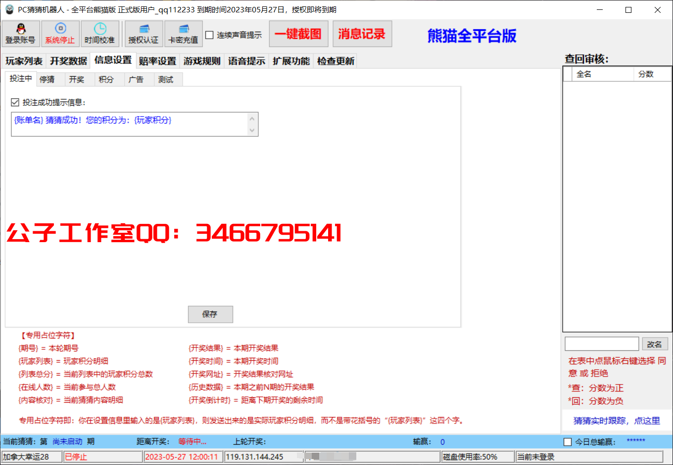
Task: Click the 2023-05-27 12:00:11 status entry
Action: click(x=183, y=457)
